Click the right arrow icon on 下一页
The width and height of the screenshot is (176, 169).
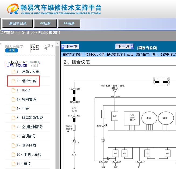(x=132, y=46)
